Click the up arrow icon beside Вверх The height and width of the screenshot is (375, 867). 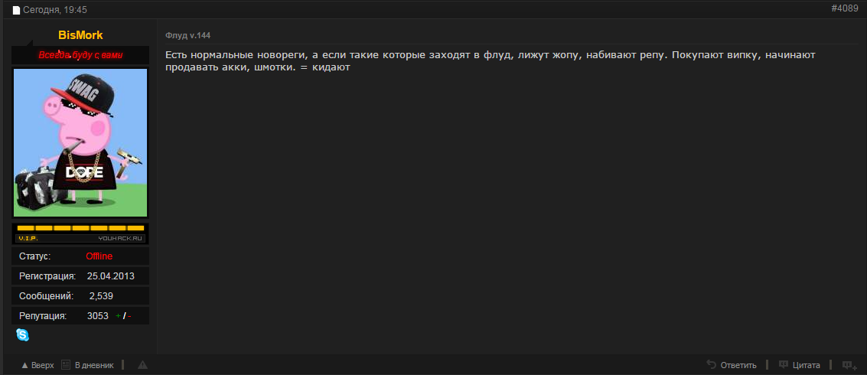click(x=24, y=366)
